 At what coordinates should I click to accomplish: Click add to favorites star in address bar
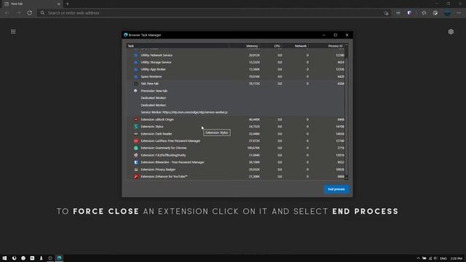[x=386, y=13]
